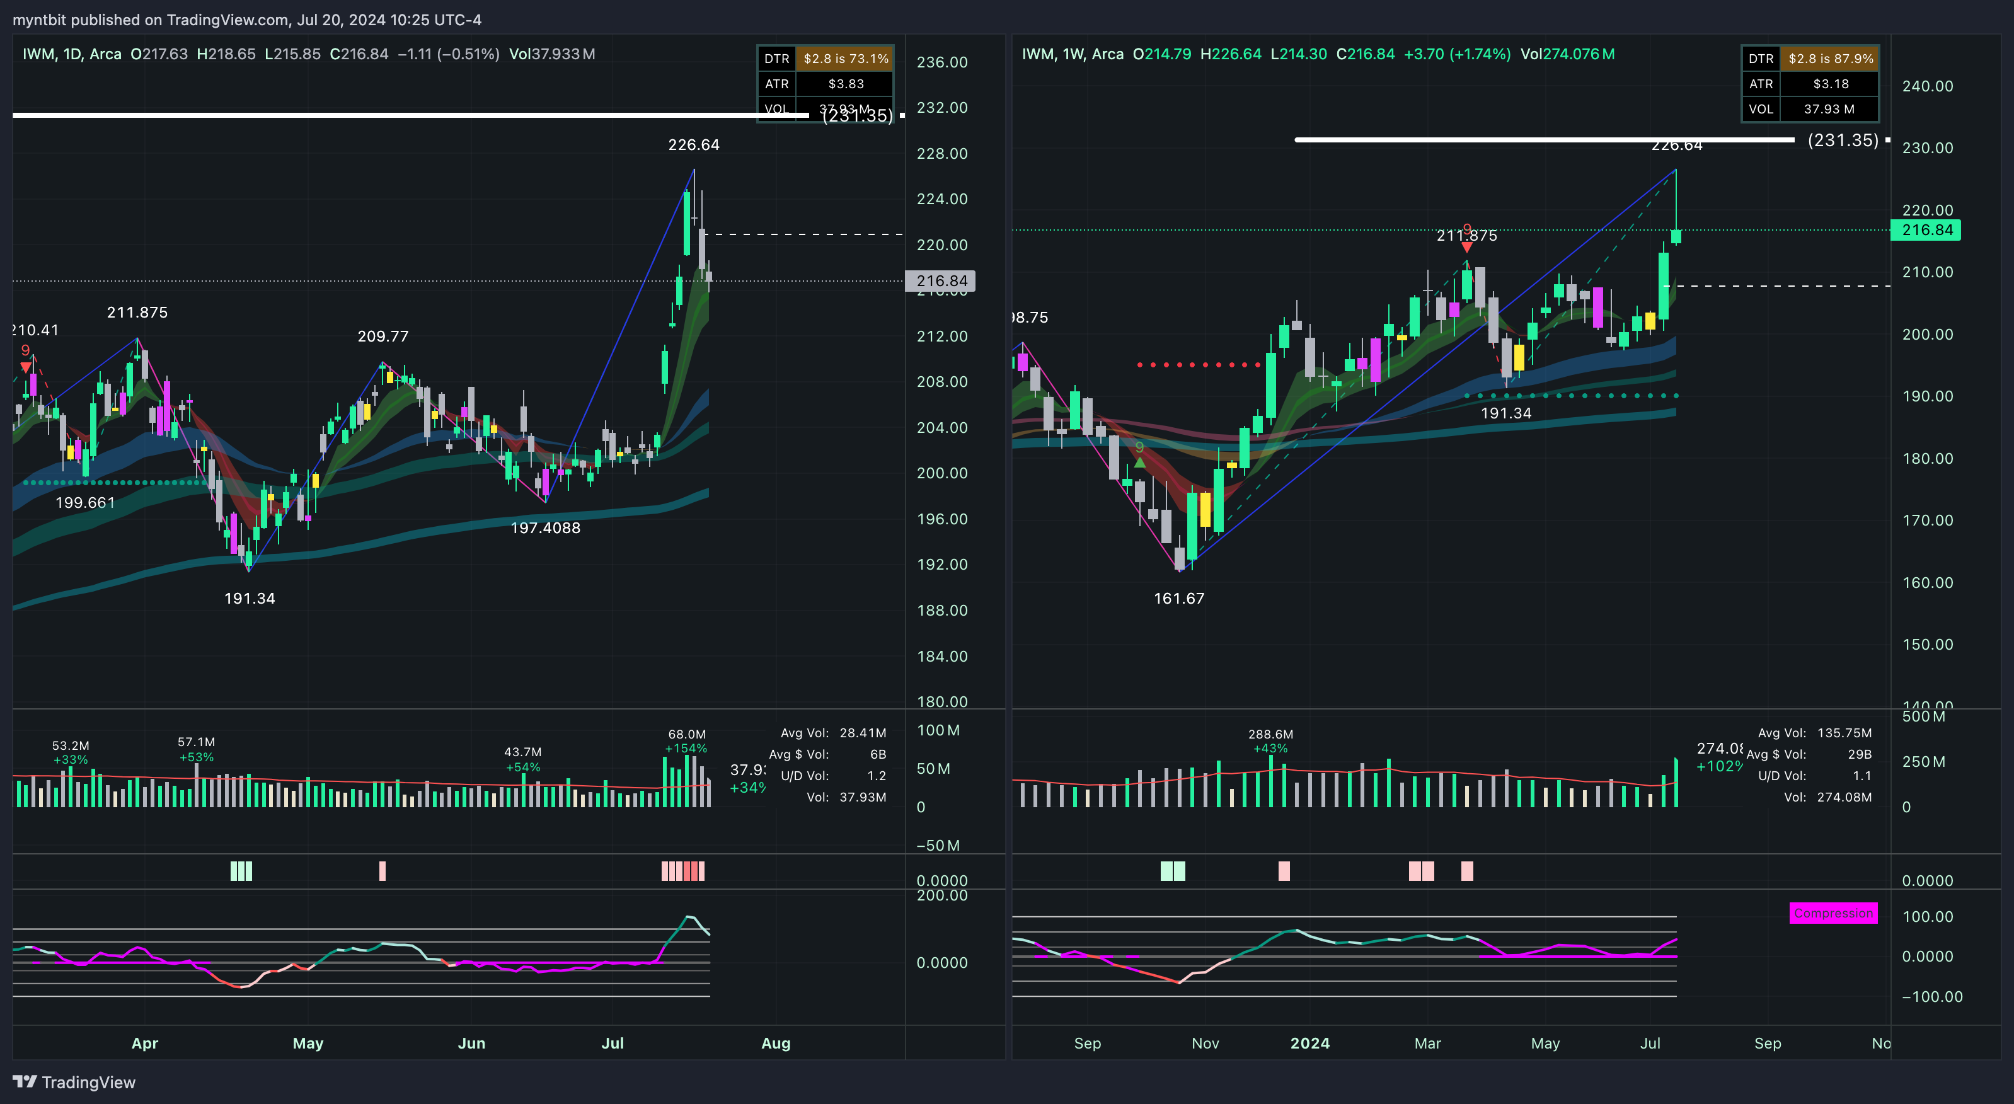Click the 197.4088 swing low label

pos(546,528)
